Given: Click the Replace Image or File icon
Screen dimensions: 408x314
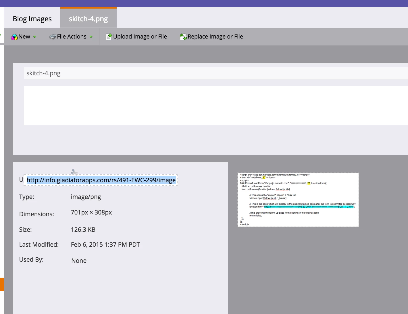Looking at the screenshot, I should tap(183, 37).
